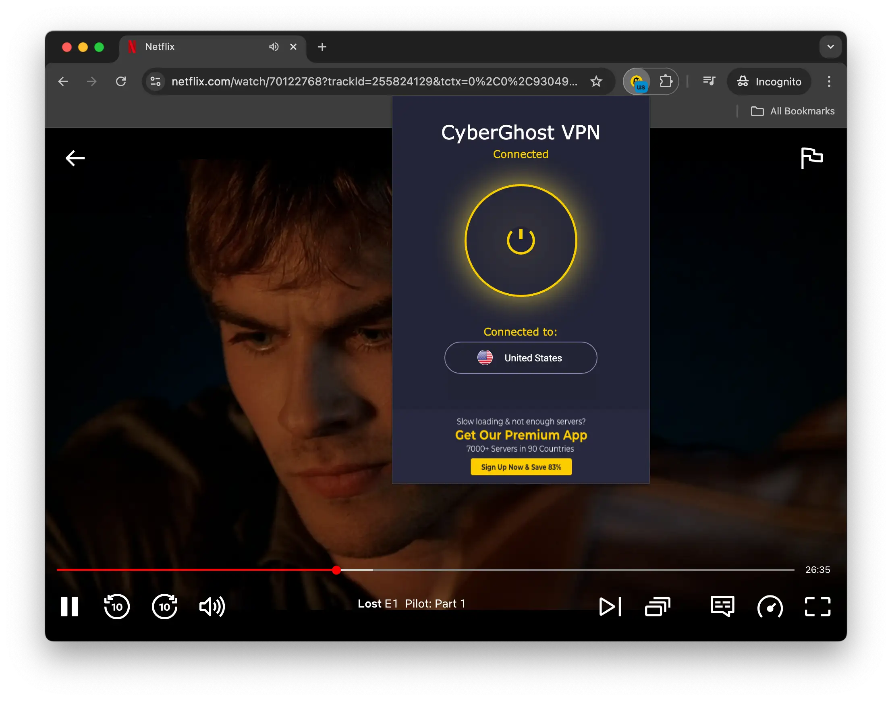Toggle the volume/mute icon
Image resolution: width=892 pixels, height=701 pixels.
pyautogui.click(x=212, y=607)
